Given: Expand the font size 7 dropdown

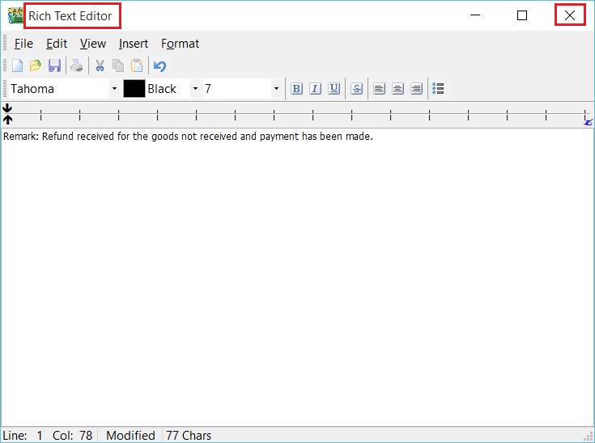Looking at the screenshot, I should click(276, 89).
